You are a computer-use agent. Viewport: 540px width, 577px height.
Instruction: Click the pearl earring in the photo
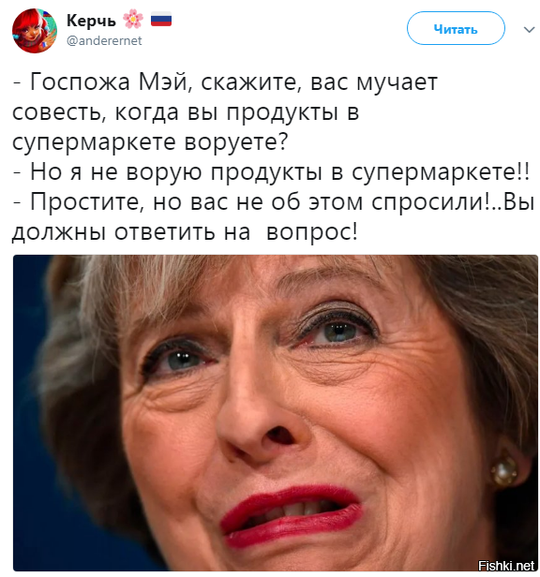(x=503, y=472)
